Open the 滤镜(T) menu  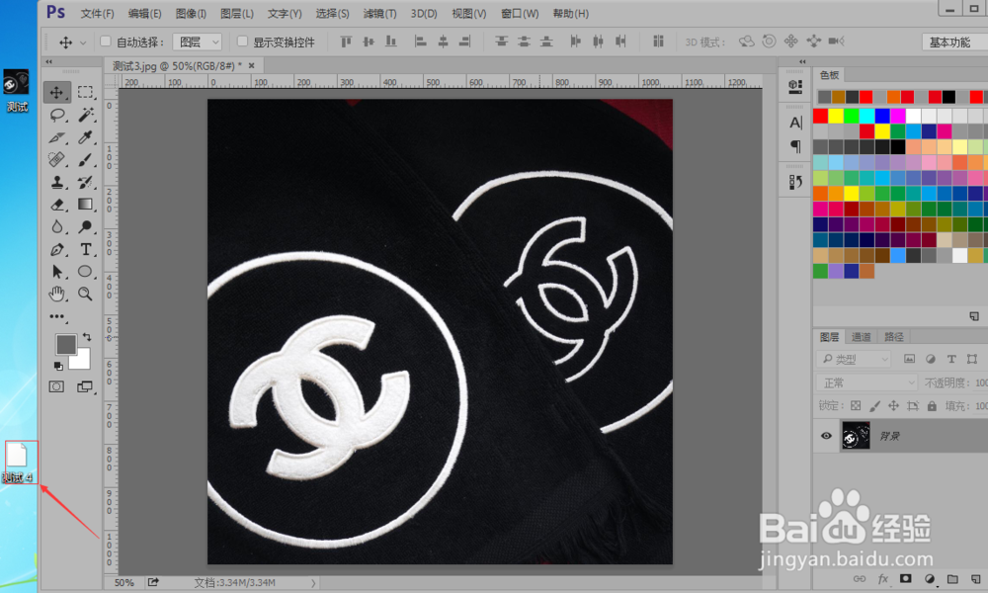pyautogui.click(x=380, y=13)
